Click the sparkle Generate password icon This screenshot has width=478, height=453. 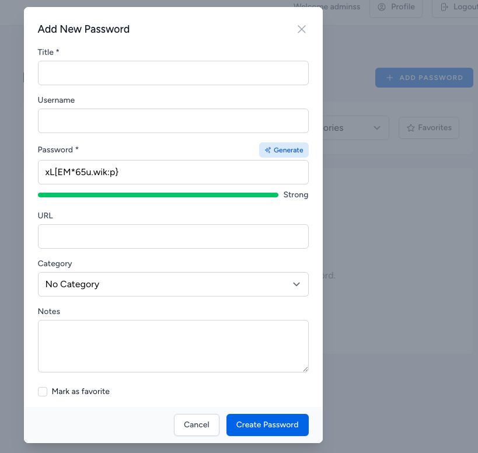tap(268, 150)
